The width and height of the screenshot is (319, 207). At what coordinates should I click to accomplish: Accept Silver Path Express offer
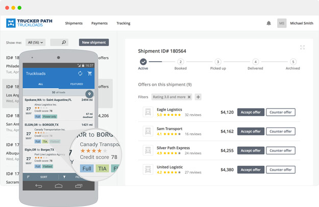pyautogui.click(x=251, y=150)
